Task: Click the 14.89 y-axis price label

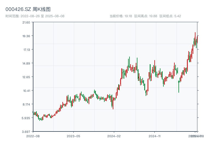Action: click(x=26, y=63)
